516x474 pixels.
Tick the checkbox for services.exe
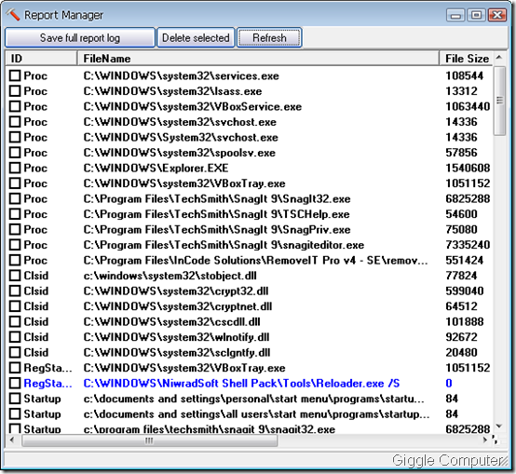click(x=15, y=75)
